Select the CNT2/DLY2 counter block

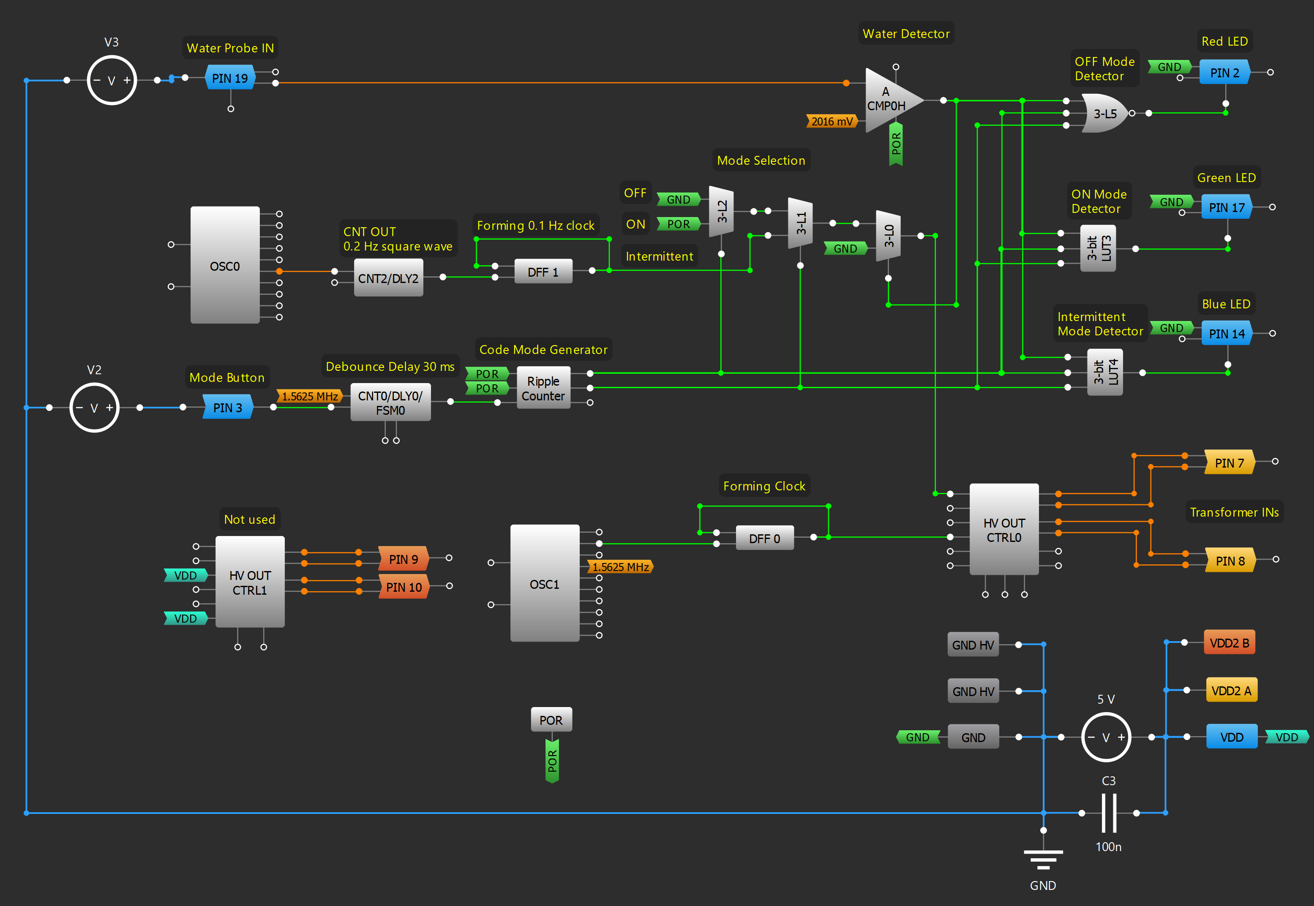pyautogui.click(x=388, y=278)
